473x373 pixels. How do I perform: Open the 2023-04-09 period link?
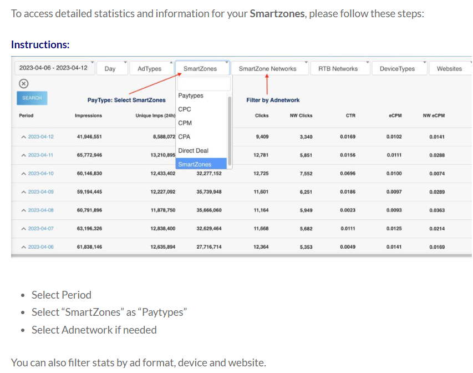tap(40, 192)
